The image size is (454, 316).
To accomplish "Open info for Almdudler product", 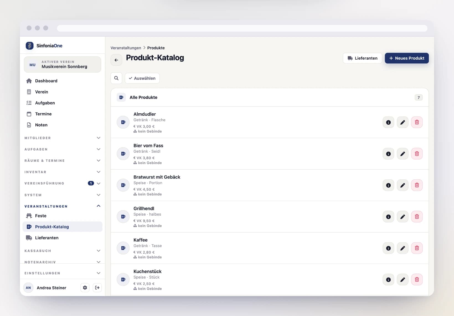I will [x=388, y=122].
